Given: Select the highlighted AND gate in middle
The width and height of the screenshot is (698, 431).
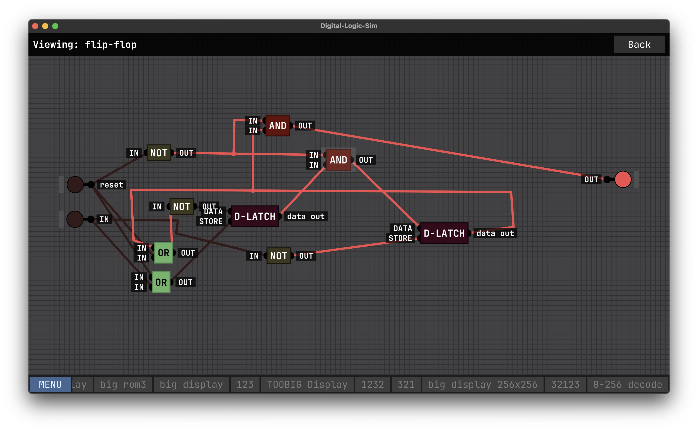Looking at the screenshot, I should [338, 160].
